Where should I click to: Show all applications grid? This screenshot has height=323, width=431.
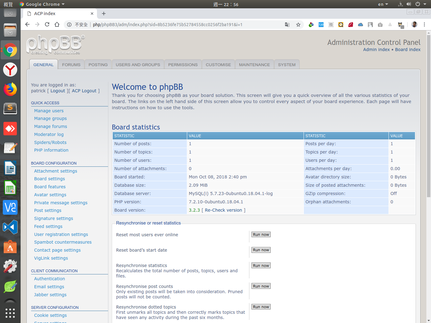click(10, 313)
